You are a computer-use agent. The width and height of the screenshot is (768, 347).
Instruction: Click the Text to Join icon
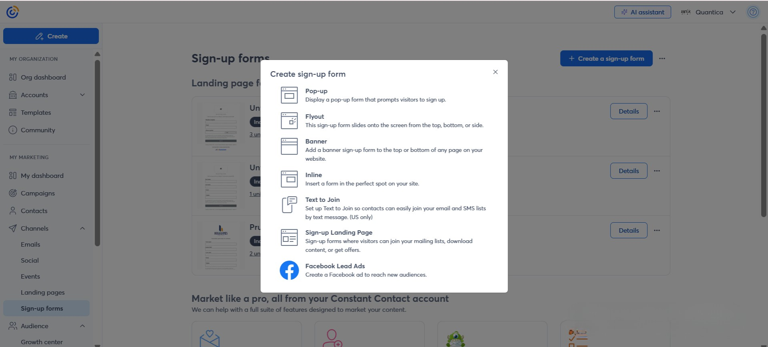click(x=289, y=205)
